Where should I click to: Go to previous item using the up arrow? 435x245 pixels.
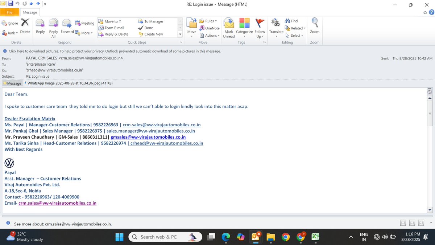click(x=31, y=4)
